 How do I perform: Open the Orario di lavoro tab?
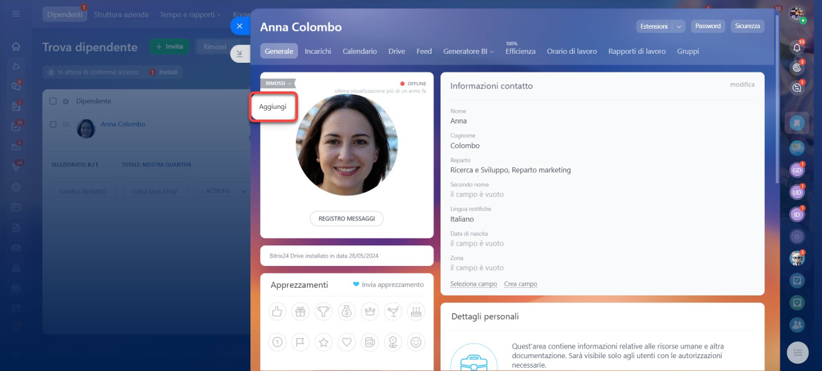(572, 51)
